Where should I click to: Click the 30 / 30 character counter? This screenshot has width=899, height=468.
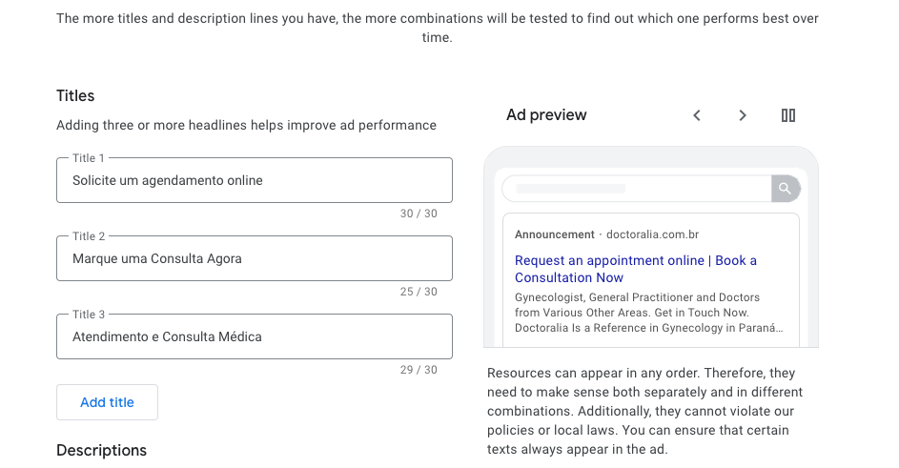[419, 214]
